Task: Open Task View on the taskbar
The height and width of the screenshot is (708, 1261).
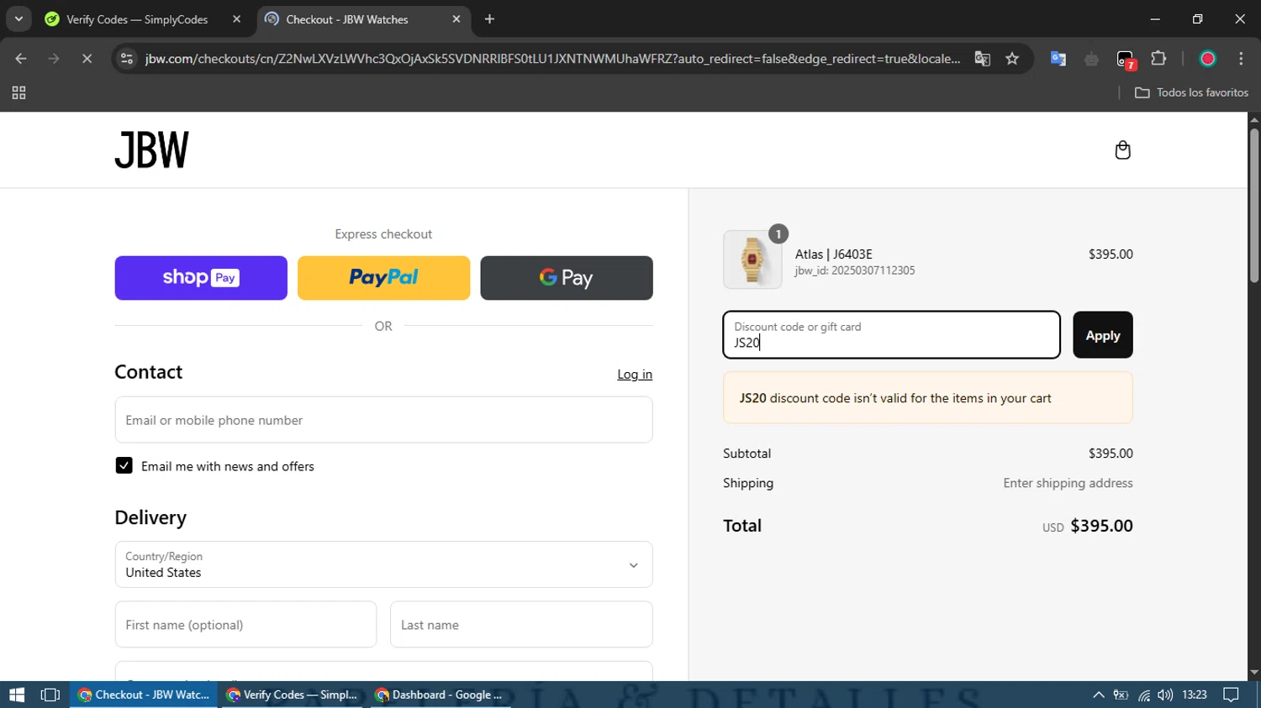Action: coord(50,695)
